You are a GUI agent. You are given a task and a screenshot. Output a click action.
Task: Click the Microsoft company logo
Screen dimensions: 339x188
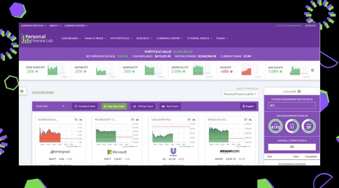coord(117,152)
